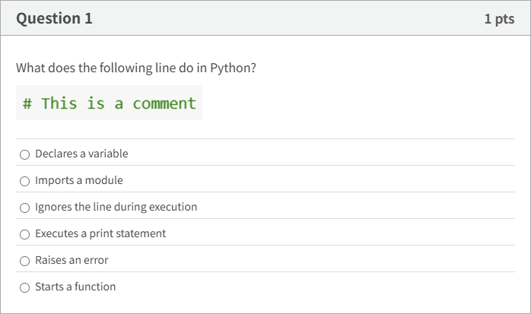
Task: Pick 'Ignores the line during execution' answer
Action: [x=24, y=208]
